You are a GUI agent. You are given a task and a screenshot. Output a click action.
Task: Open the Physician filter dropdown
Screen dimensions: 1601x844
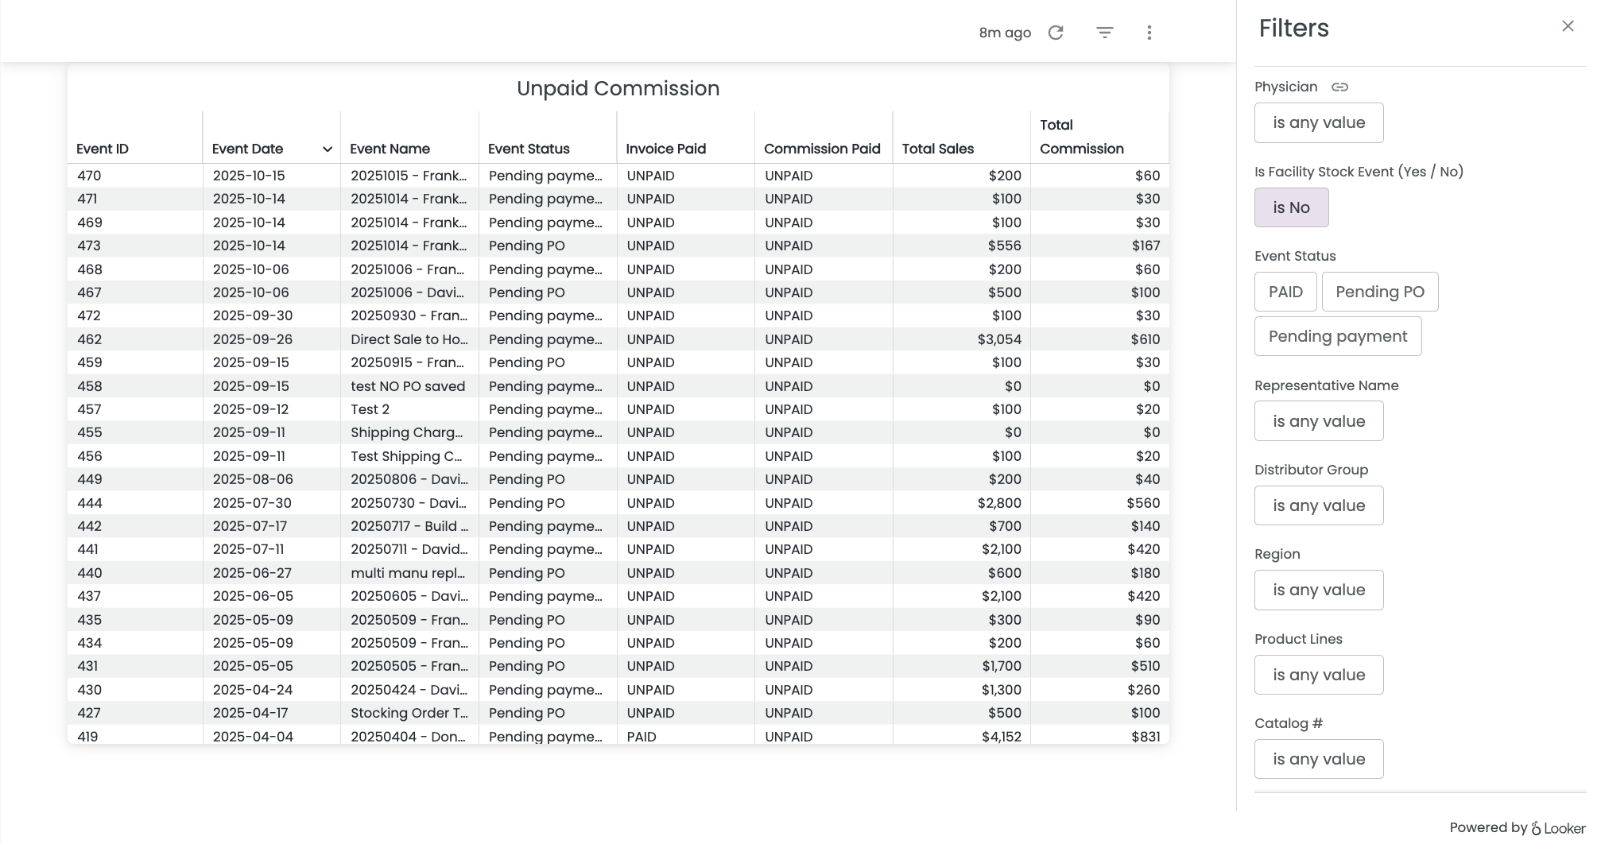(x=1318, y=123)
